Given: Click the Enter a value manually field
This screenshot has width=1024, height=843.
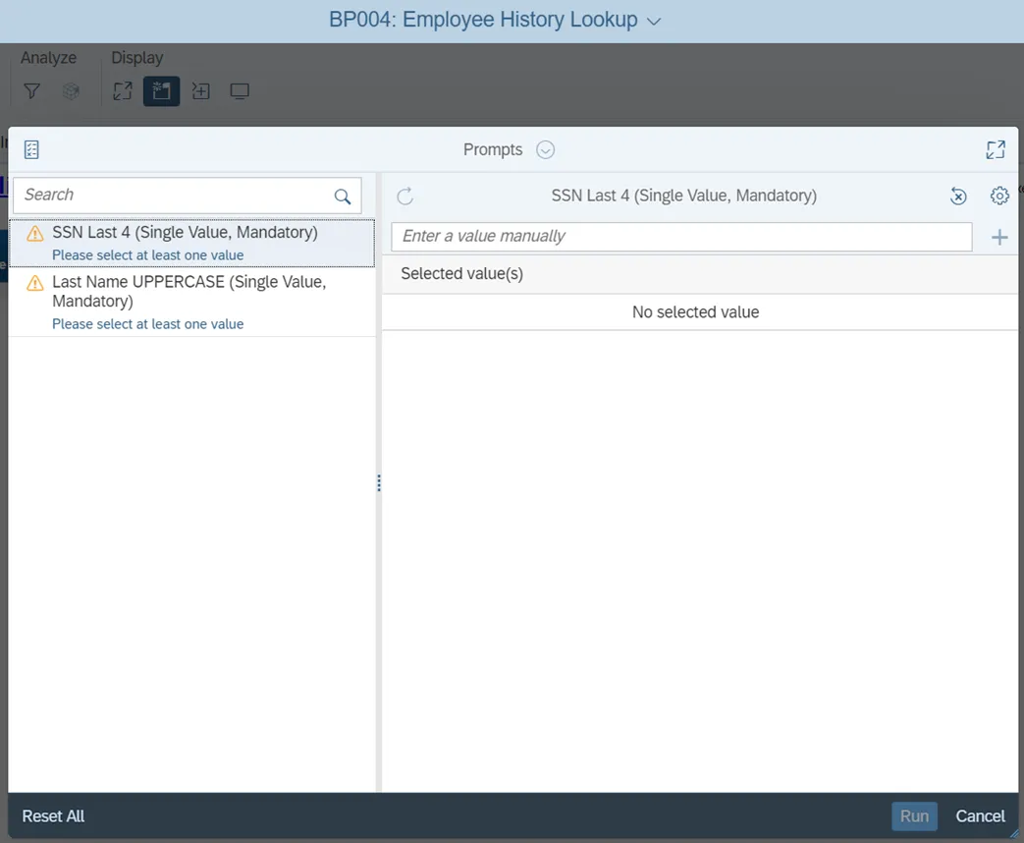Looking at the screenshot, I should 681,237.
